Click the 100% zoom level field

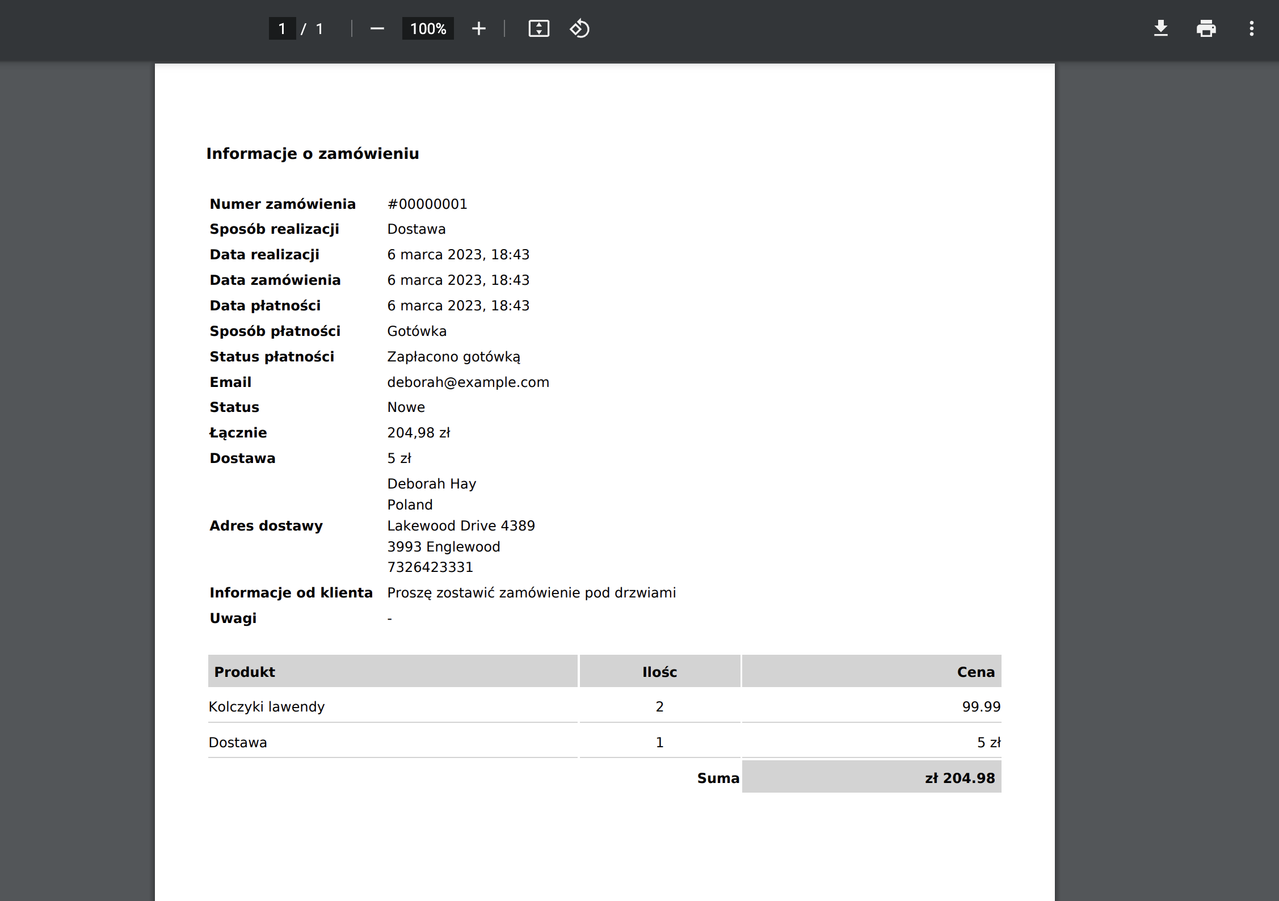(x=428, y=28)
